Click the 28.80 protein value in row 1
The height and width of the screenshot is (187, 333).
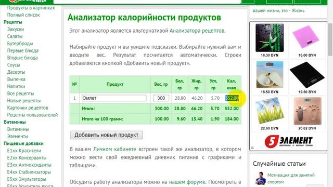tap(180, 98)
